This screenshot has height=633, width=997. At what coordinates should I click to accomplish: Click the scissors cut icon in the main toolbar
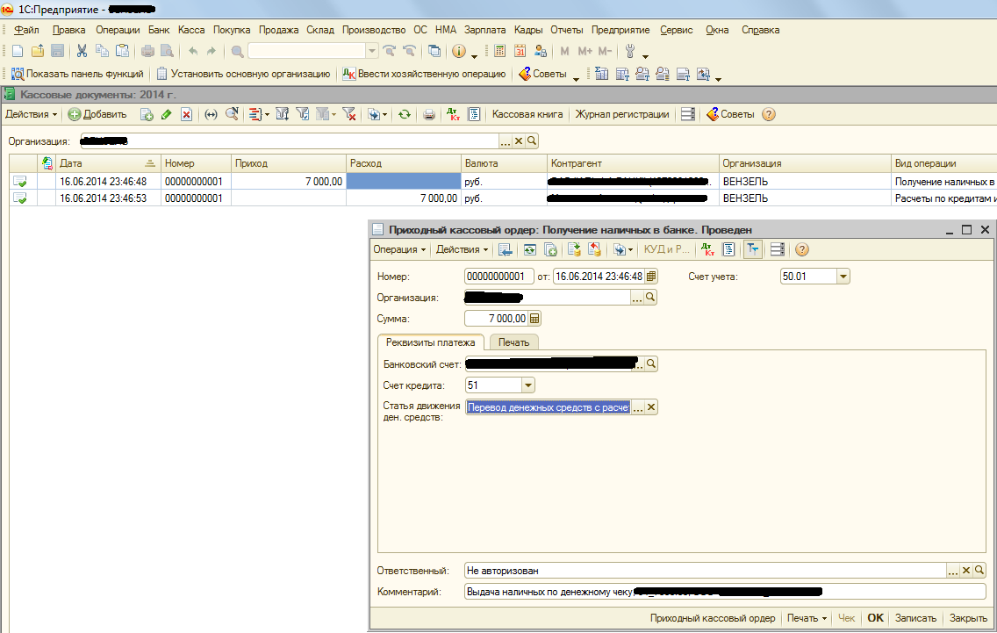82,51
